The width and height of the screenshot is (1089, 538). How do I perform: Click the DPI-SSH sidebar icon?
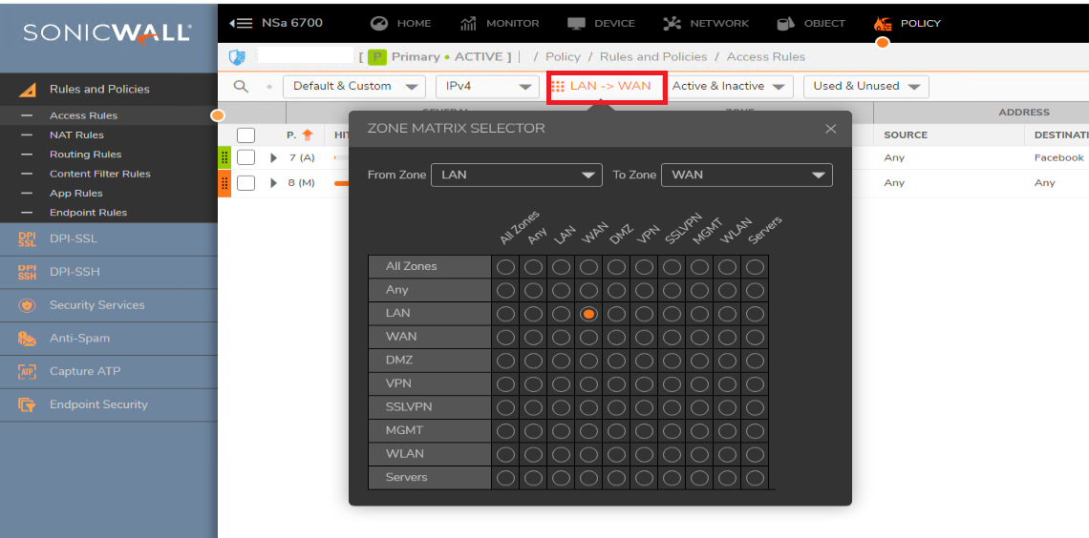tap(27, 272)
